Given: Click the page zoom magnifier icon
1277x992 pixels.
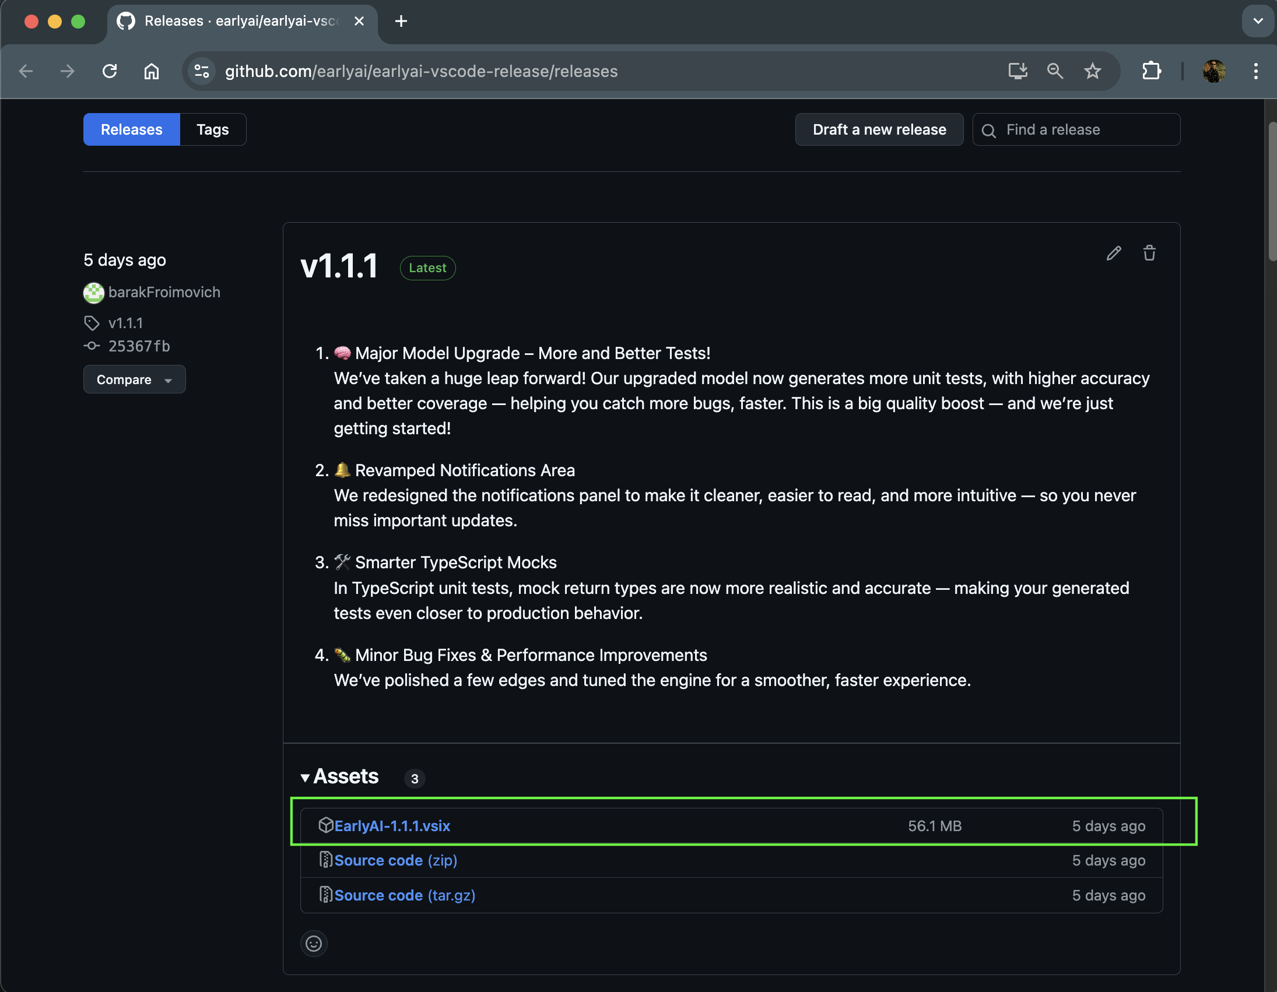Looking at the screenshot, I should [1054, 71].
